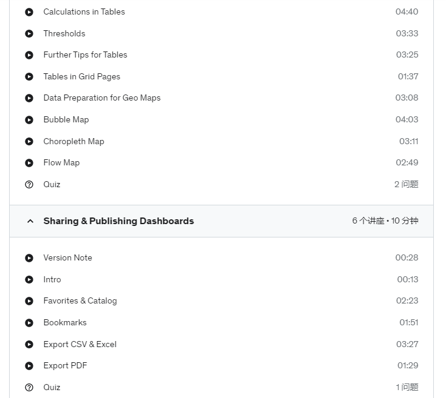Collapse Sharing & Publishing Dashboards chevron
This screenshot has width=446, height=398.
coord(30,221)
